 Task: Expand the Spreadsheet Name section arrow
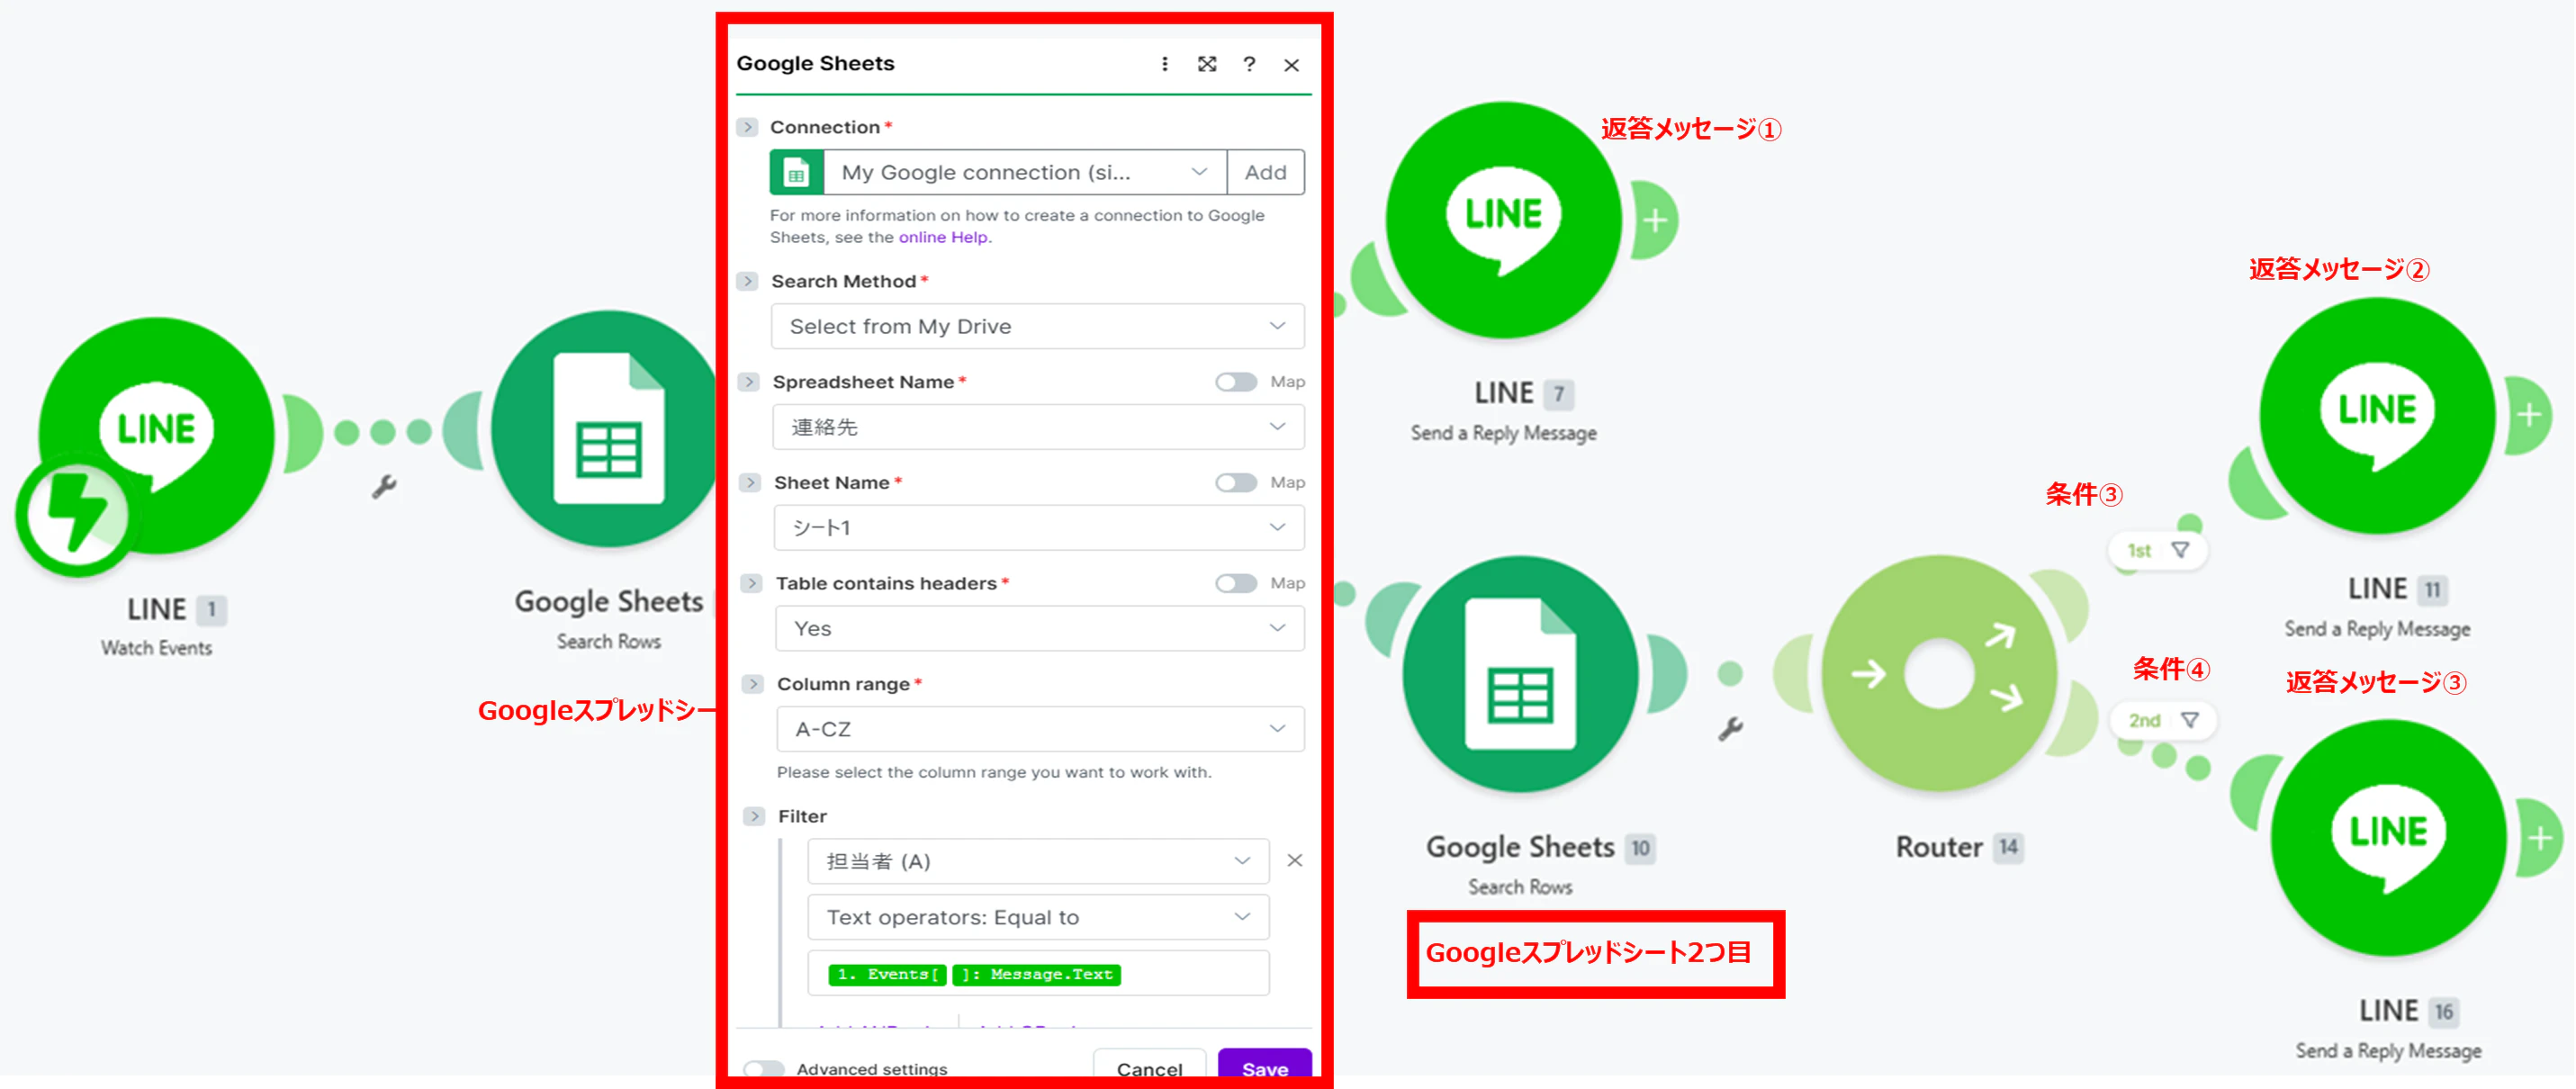click(749, 382)
